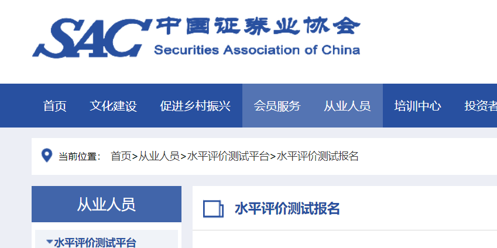The width and height of the screenshot is (497, 248).
Task: Click 首页 link in the breadcrumb
Action: tap(121, 157)
